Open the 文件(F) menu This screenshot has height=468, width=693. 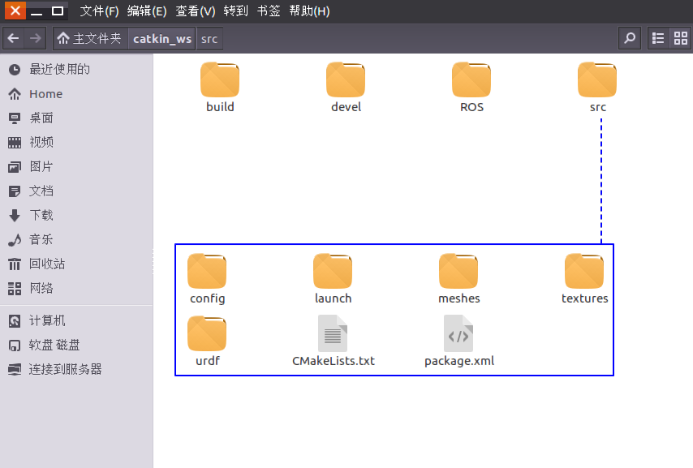pyautogui.click(x=99, y=11)
